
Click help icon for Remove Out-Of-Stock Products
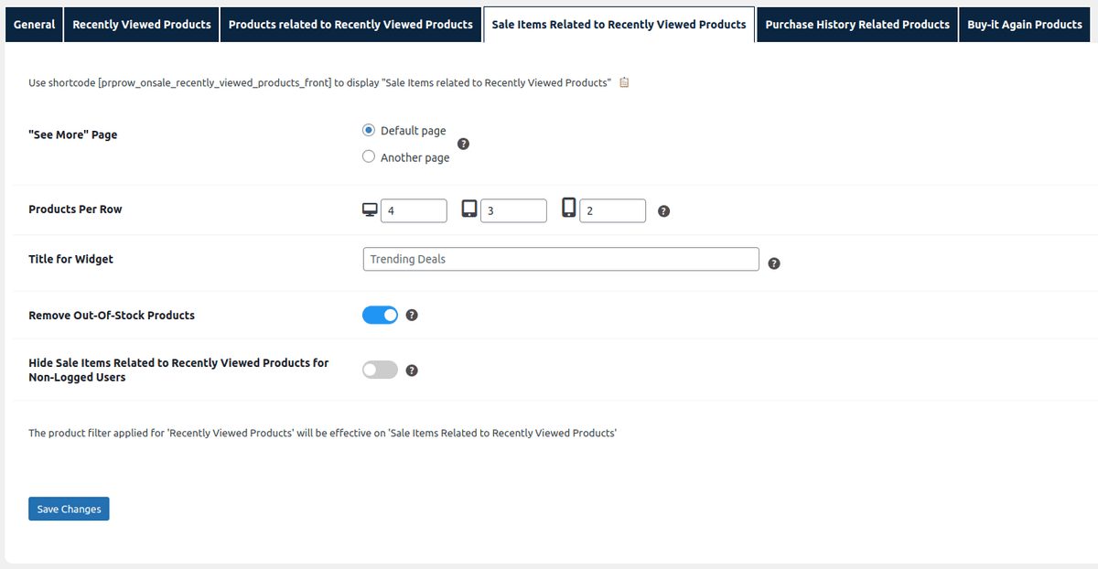pos(412,315)
